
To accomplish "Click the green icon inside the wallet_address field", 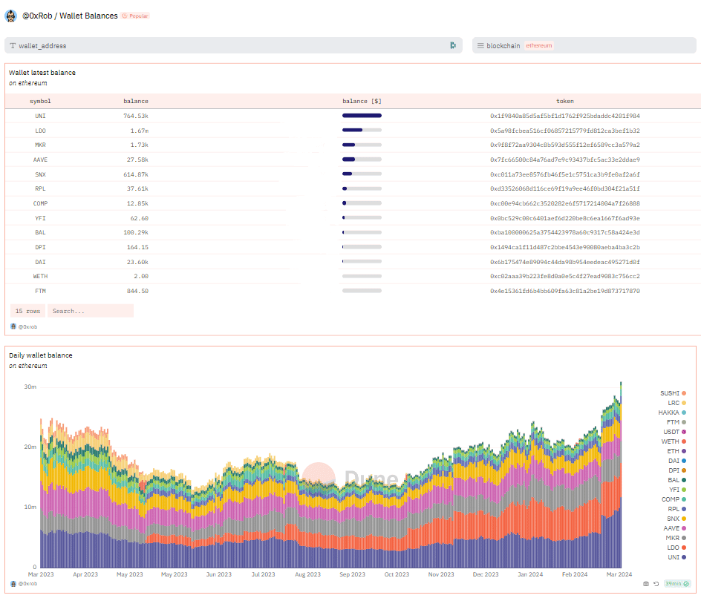I will [x=452, y=45].
